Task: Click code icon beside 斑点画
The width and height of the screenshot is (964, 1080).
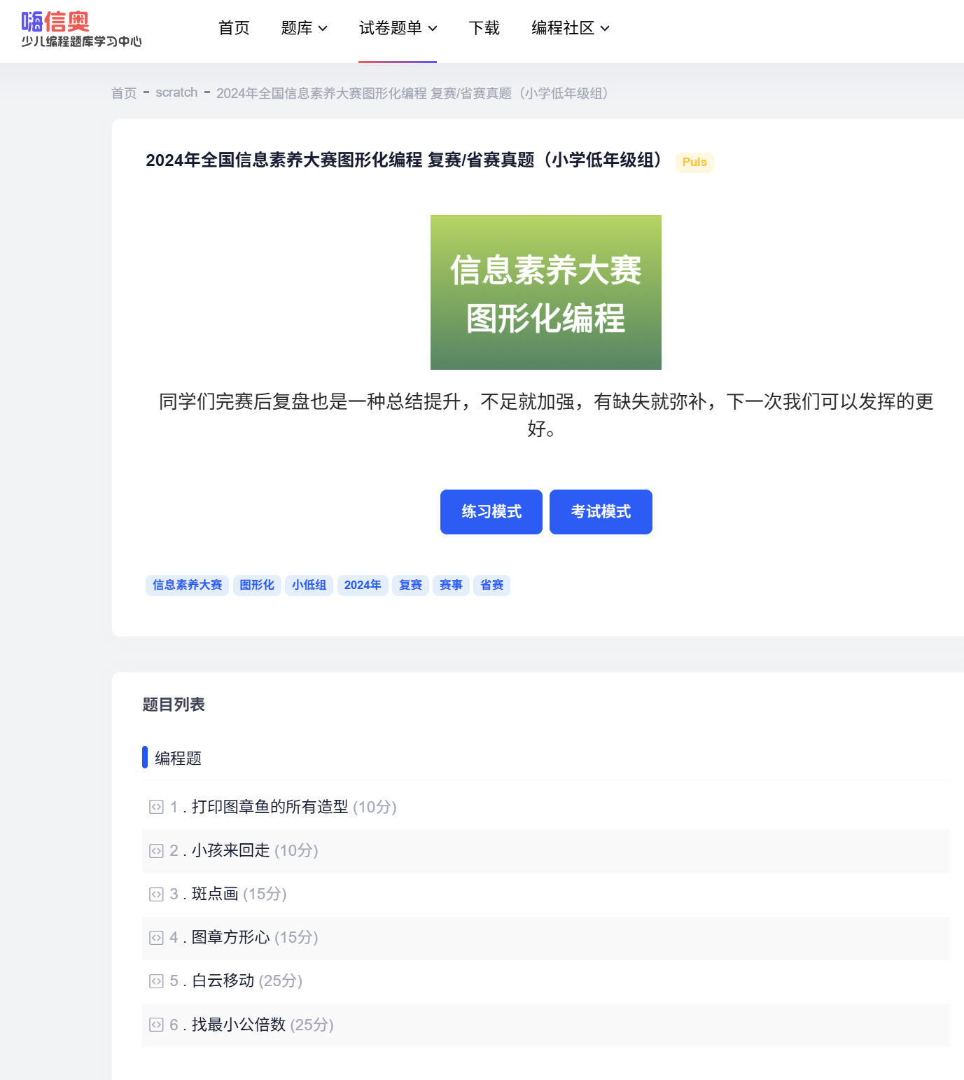Action: click(156, 894)
